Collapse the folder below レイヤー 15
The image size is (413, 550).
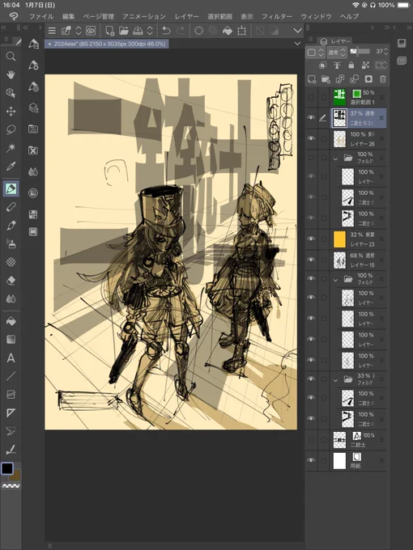pyautogui.click(x=335, y=280)
